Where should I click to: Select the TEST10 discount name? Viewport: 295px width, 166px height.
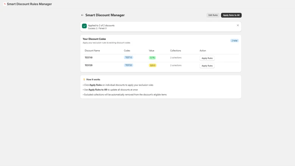coord(88,58)
